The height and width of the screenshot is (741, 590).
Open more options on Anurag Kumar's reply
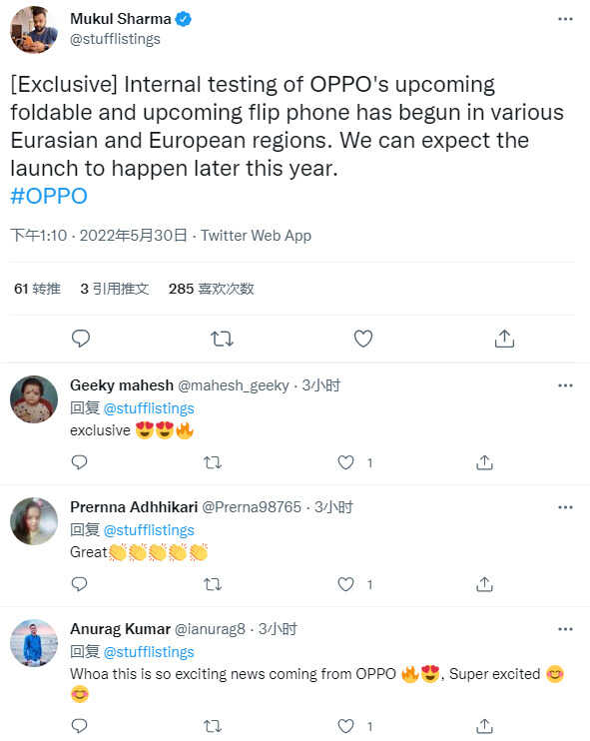[565, 629]
